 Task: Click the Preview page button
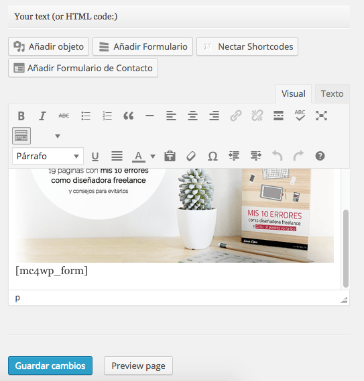(138, 366)
